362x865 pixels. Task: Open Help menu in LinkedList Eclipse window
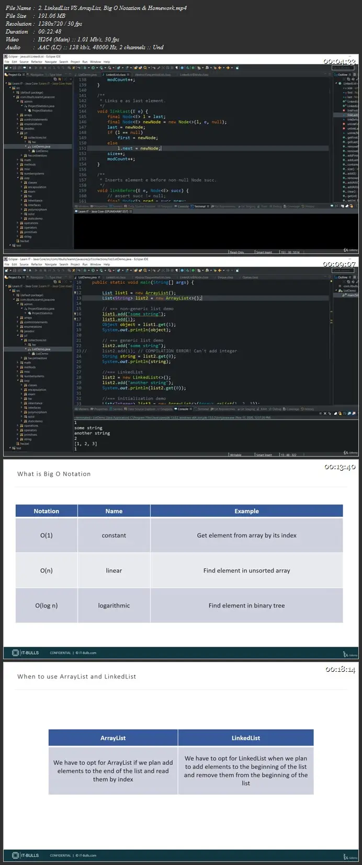pos(107,62)
